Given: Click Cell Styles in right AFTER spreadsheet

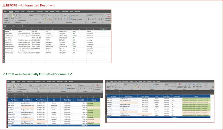Looking at the screenshot, I should click(190, 86).
